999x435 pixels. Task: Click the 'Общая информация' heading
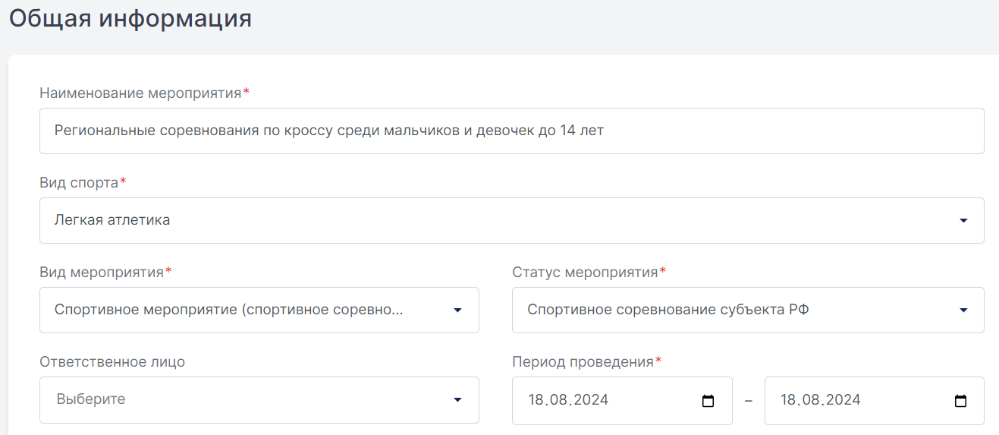130,18
